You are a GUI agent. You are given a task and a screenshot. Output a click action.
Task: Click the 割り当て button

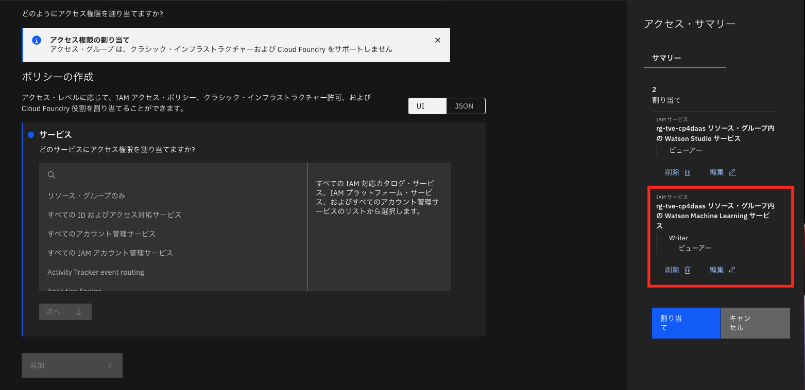[686, 323]
